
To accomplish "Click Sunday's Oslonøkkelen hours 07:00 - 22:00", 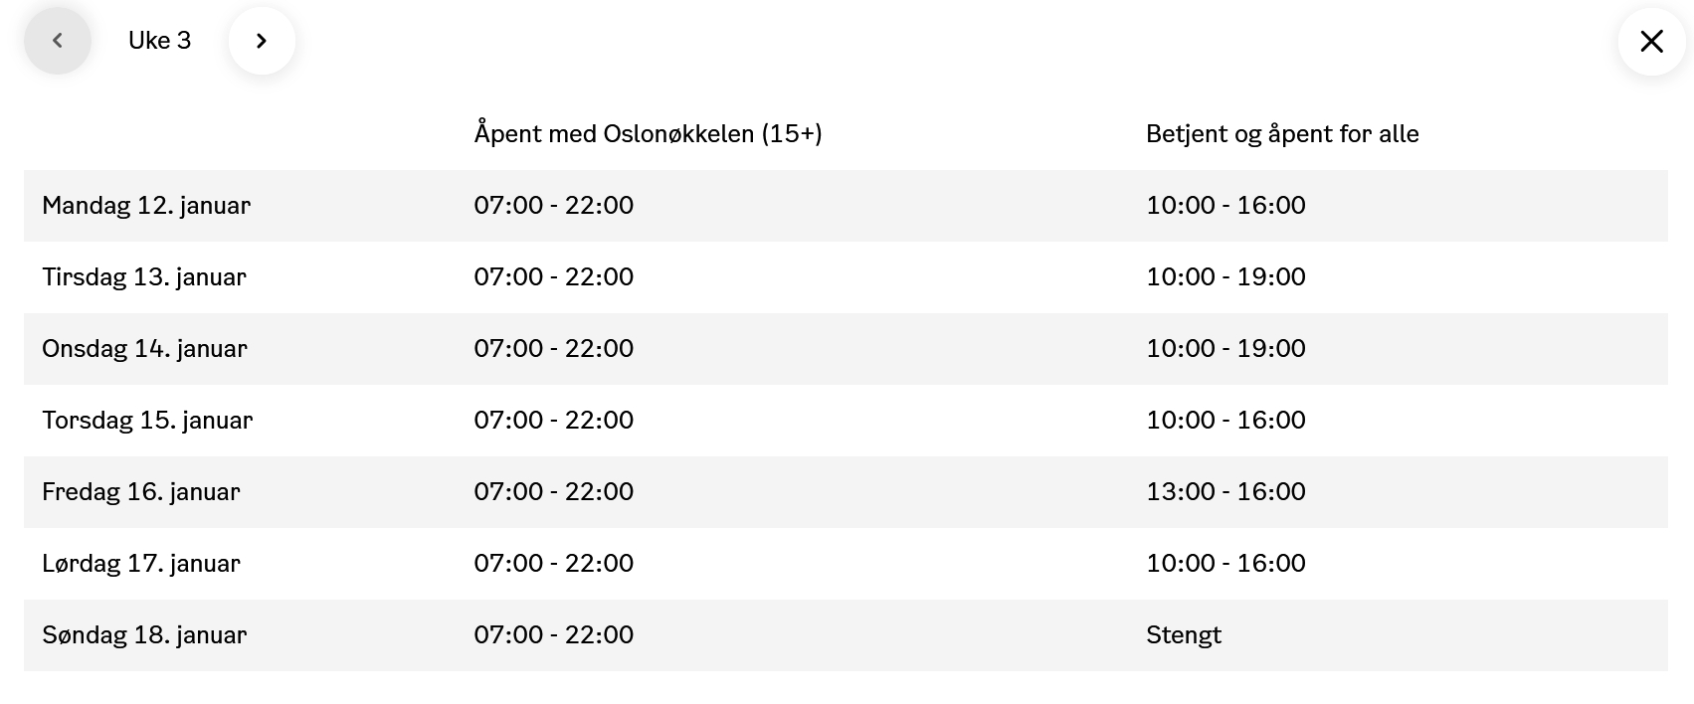I will (553, 635).
